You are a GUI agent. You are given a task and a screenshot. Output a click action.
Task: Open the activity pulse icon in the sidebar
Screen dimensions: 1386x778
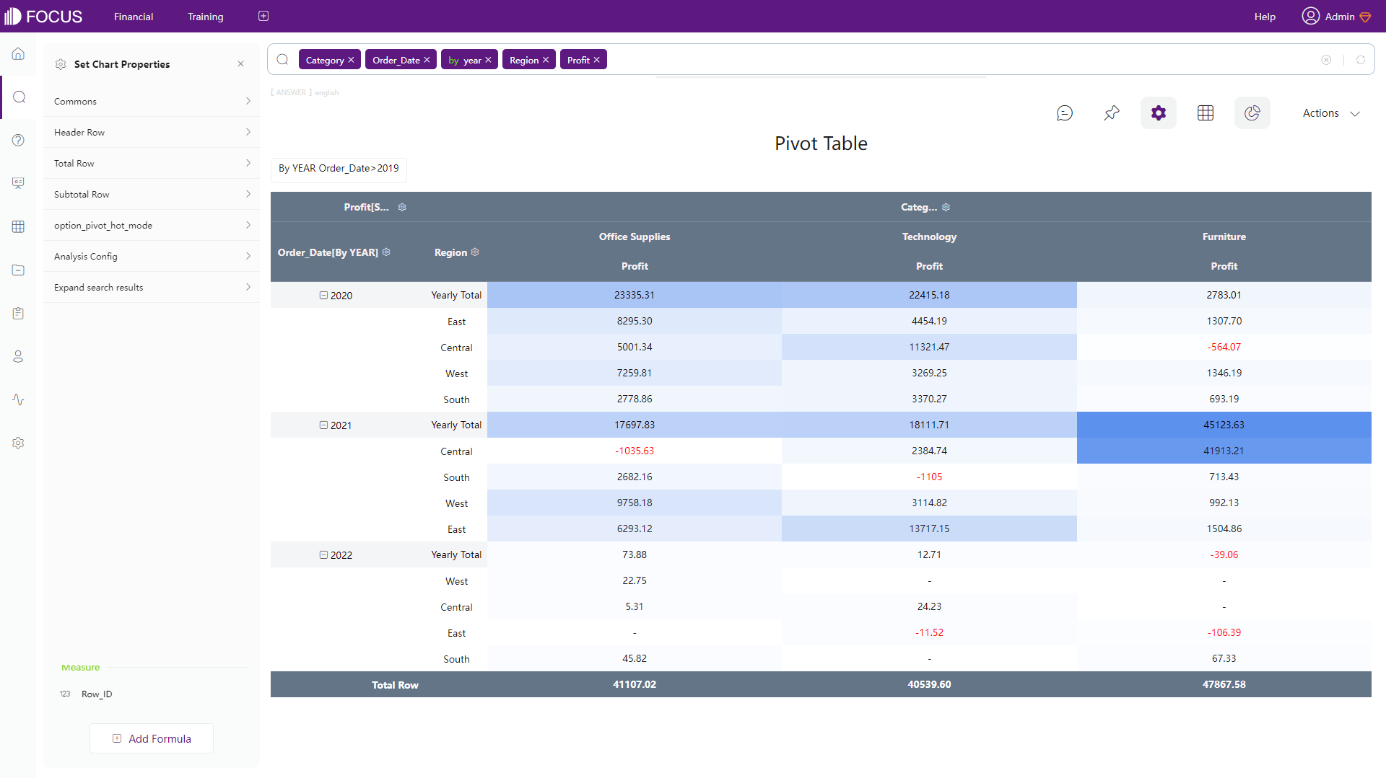18,399
